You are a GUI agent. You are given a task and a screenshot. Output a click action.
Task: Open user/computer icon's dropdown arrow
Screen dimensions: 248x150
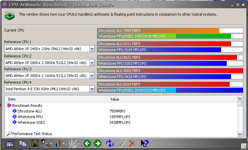tap(51, 144)
